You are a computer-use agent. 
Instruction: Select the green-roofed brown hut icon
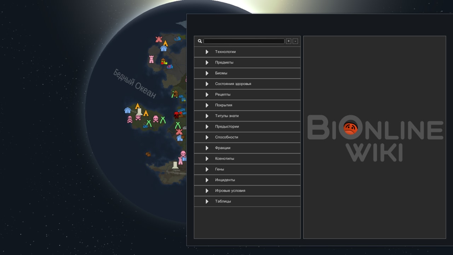pos(175,94)
